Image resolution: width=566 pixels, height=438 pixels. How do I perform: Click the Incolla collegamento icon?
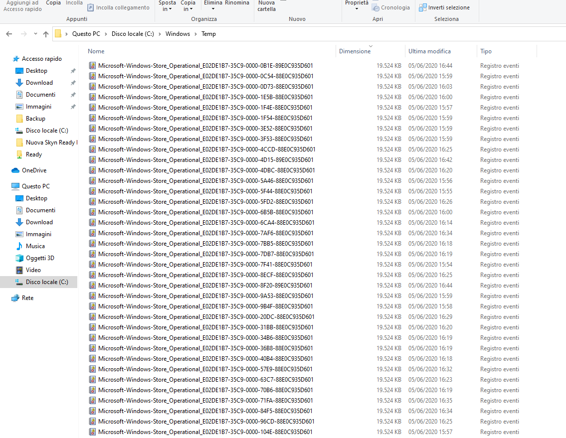click(91, 7)
